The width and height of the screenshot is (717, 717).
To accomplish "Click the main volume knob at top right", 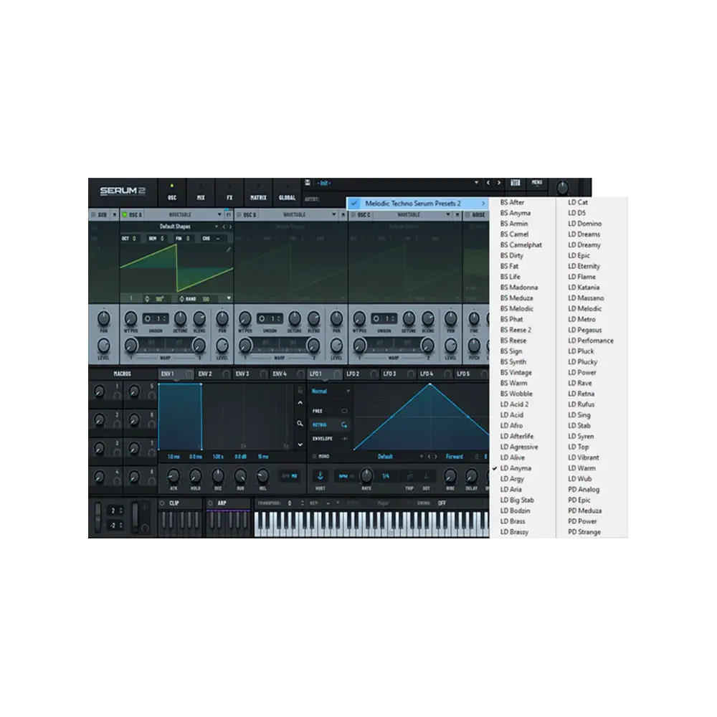I will pos(562,187).
